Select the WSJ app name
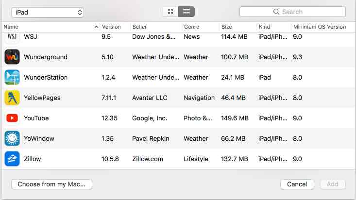The height and width of the screenshot is (200, 356). pyautogui.click(x=31, y=36)
